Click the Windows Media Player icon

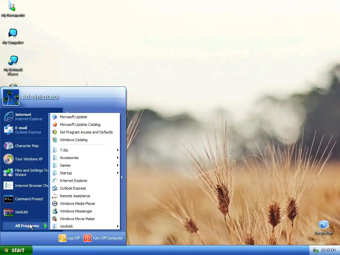pyautogui.click(x=55, y=204)
